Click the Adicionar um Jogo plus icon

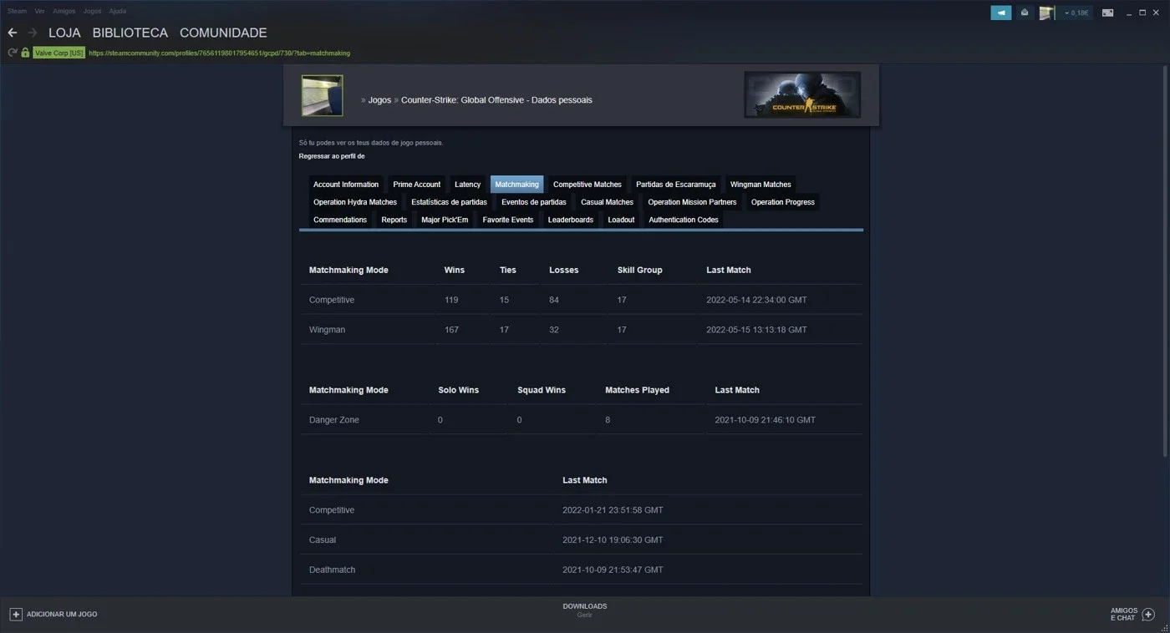[15, 615]
